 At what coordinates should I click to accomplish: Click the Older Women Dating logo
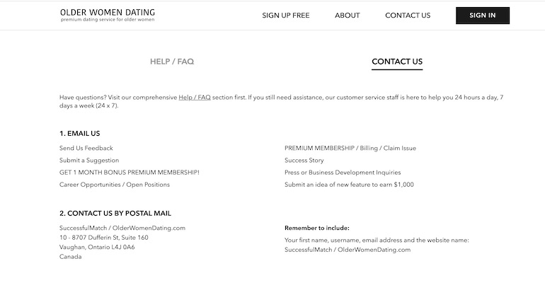108,15
